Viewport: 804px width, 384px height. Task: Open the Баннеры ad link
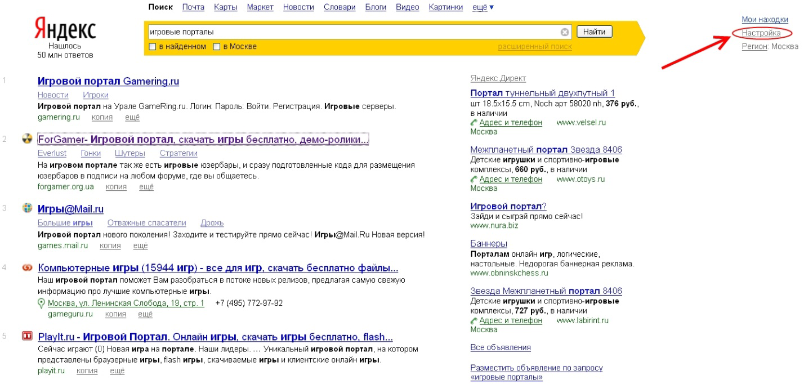pos(489,244)
